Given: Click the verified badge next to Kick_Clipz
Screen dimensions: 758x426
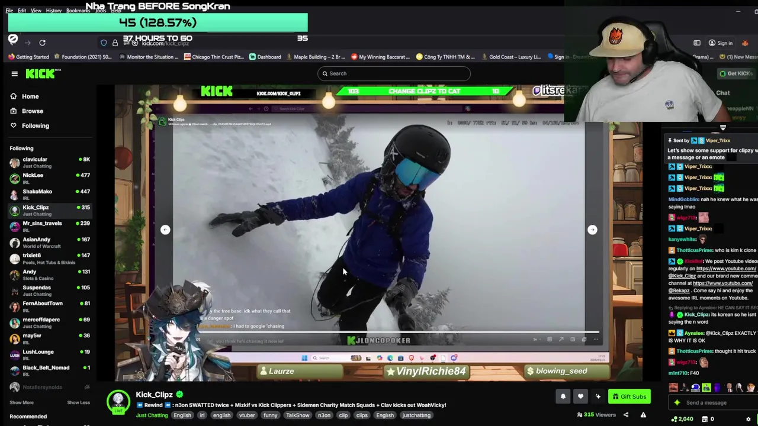Looking at the screenshot, I should pyautogui.click(x=179, y=394).
